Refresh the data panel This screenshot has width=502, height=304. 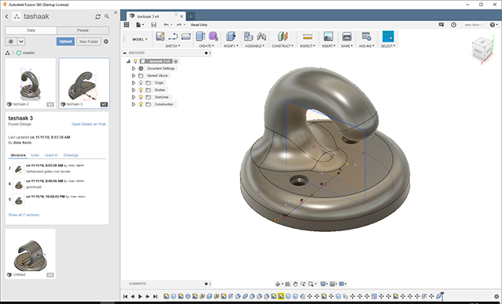click(98, 16)
